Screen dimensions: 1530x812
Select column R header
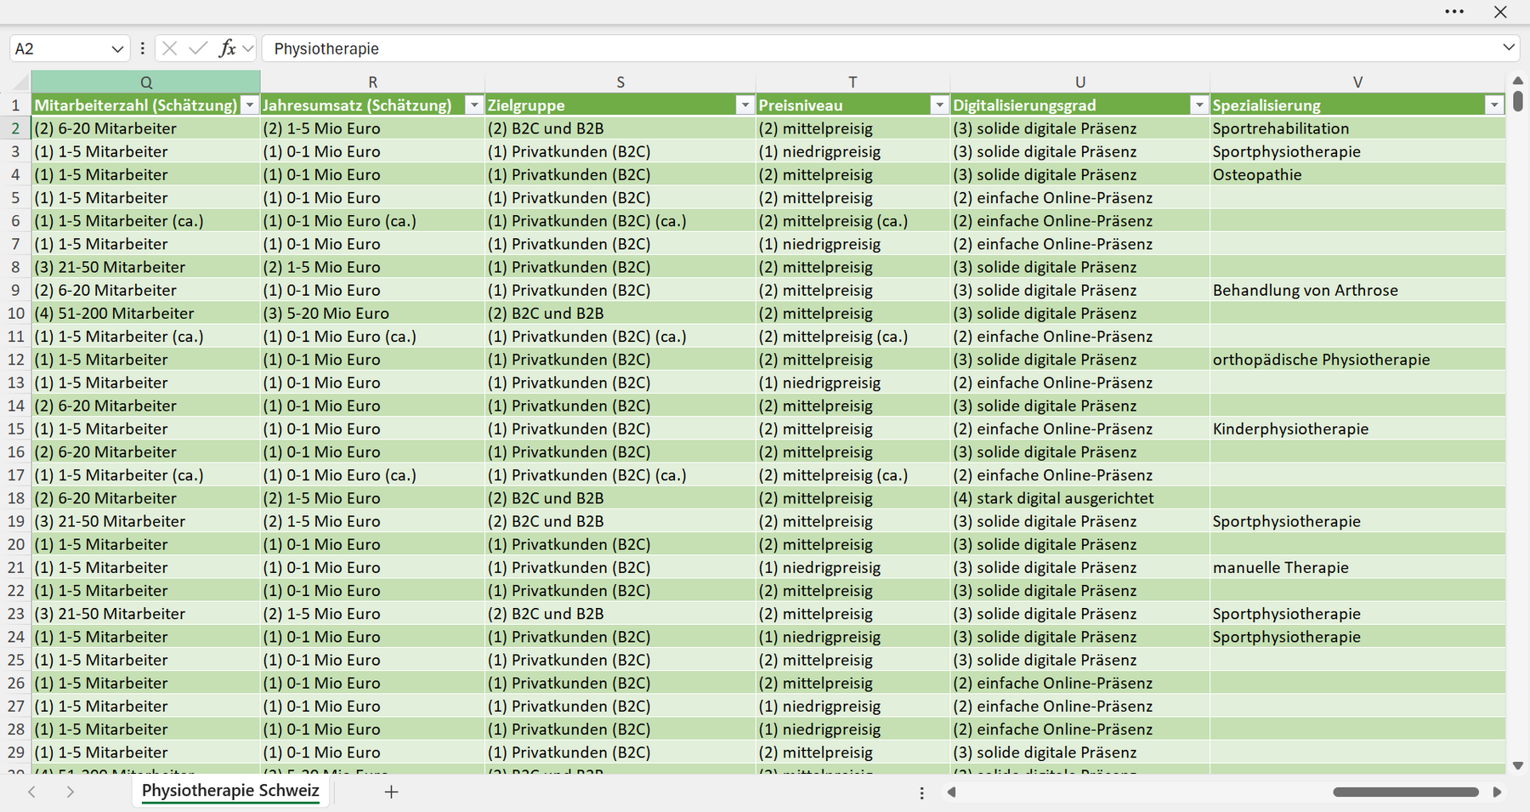coord(372,82)
